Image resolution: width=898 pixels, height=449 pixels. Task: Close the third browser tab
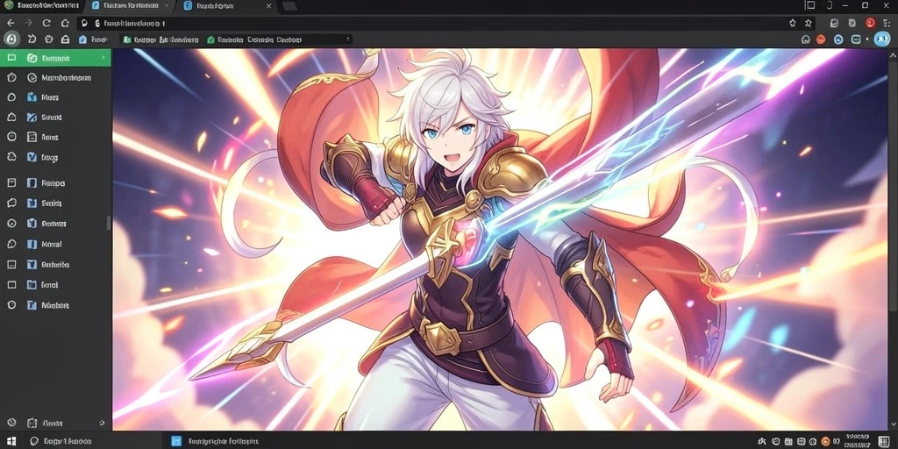point(268,6)
